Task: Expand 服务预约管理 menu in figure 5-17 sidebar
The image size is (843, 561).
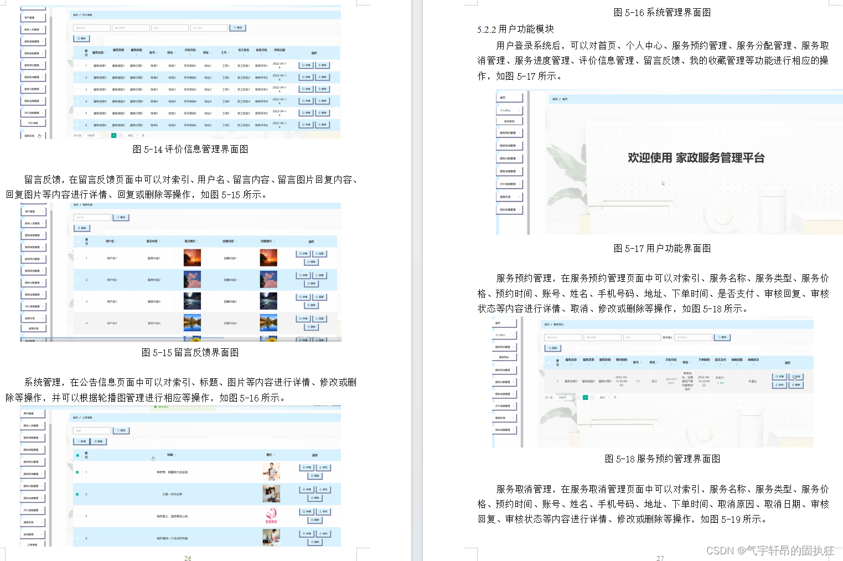Action: pos(510,133)
